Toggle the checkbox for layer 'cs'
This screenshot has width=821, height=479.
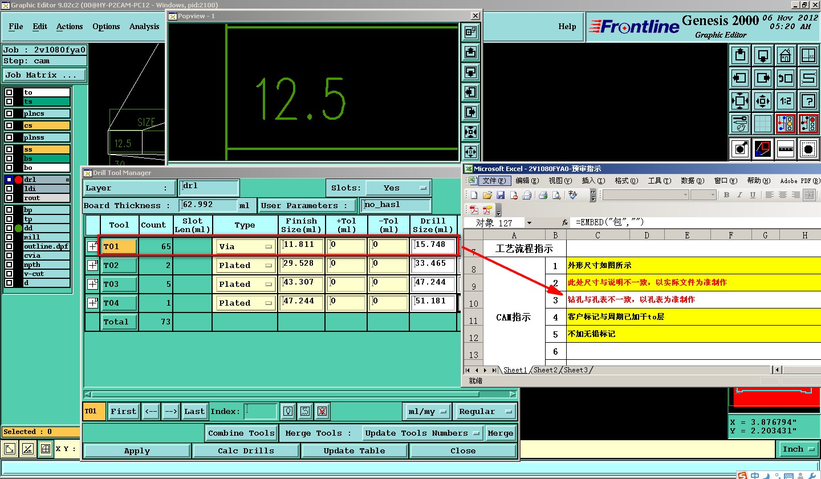pyautogui.click(x=9, y=125)
